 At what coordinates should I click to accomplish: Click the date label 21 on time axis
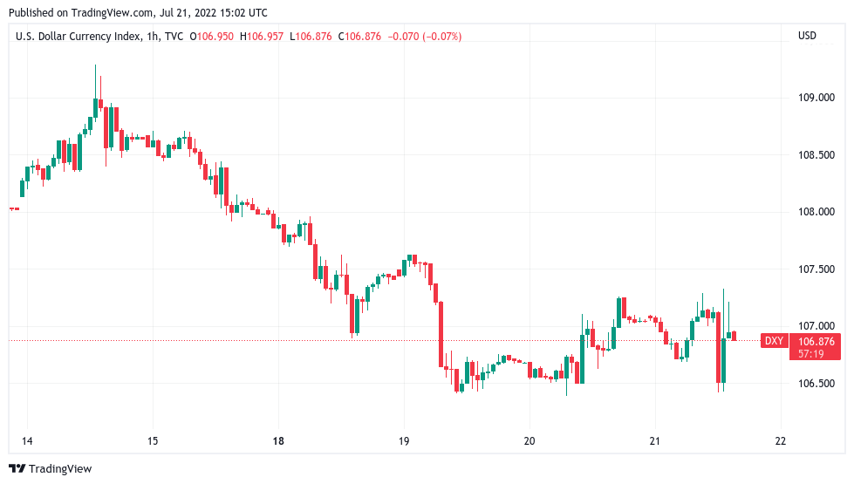pos(655,441)
